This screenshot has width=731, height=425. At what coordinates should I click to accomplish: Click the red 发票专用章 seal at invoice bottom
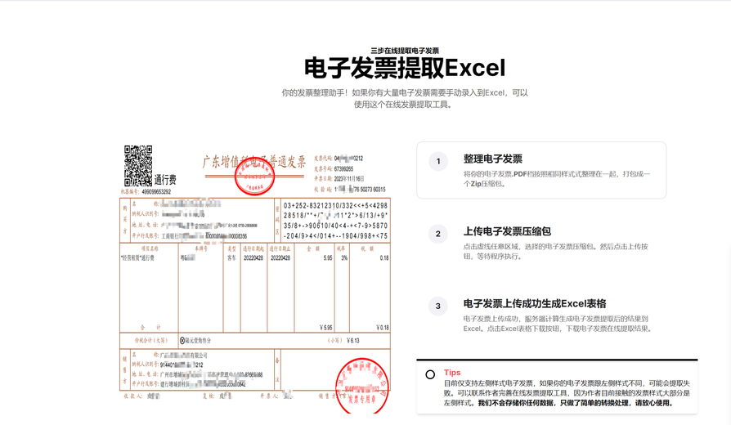pyautogui.click(x=362, y=386)
